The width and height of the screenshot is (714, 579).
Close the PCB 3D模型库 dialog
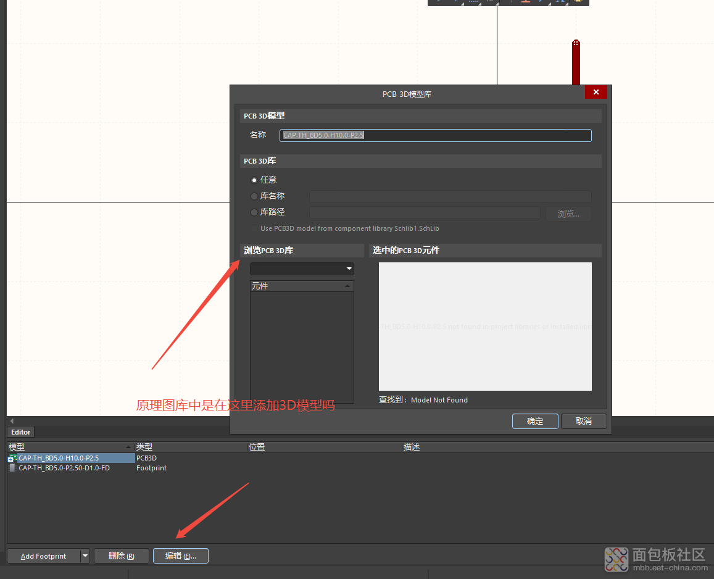[596, 92]
